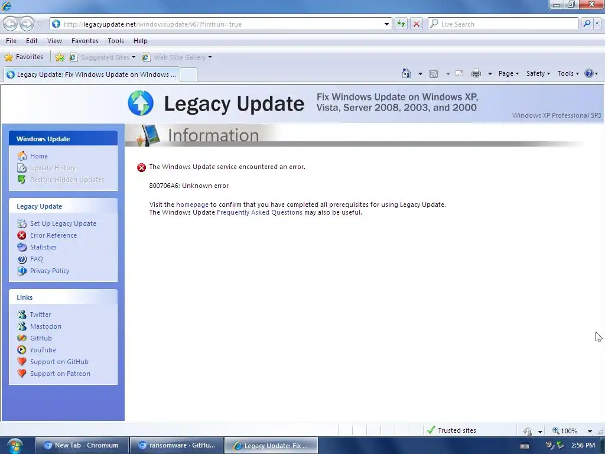Screen dimensions: 605x454
Task: Click the Twitter sidebar icon
Action: [x=22, y=314]
